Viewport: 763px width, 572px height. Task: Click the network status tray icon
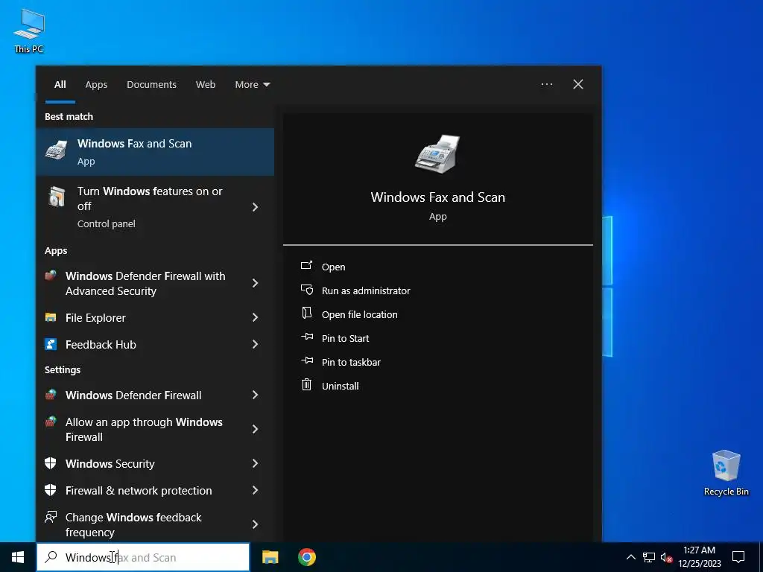click(649, 557)
